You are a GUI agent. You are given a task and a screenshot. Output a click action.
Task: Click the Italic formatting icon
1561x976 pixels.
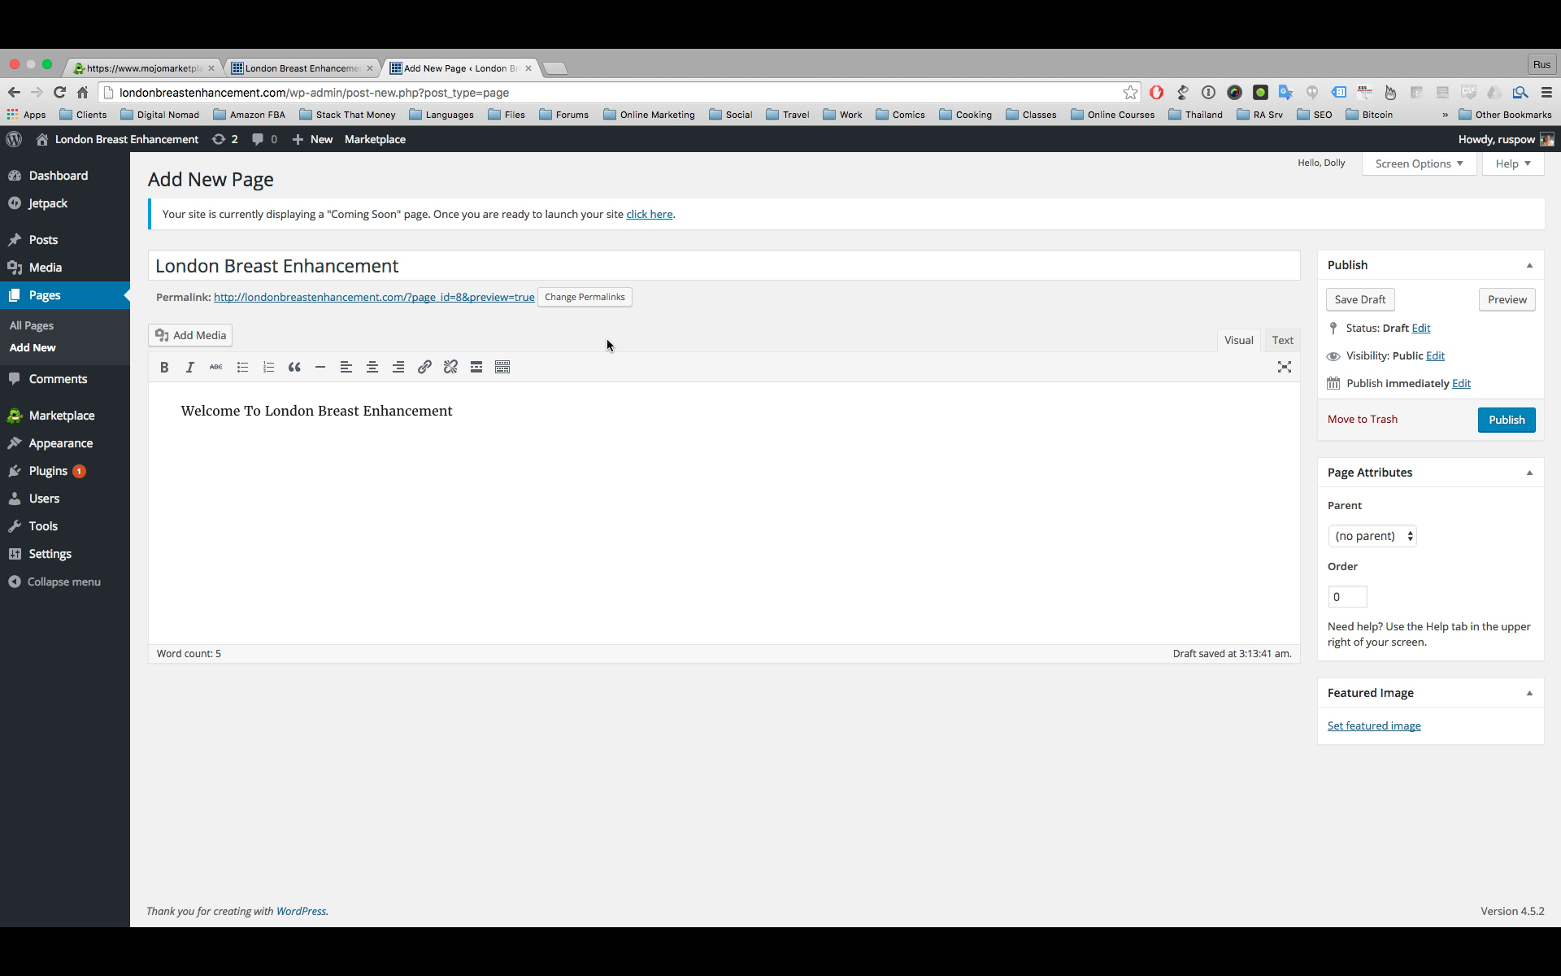point(190,367)
